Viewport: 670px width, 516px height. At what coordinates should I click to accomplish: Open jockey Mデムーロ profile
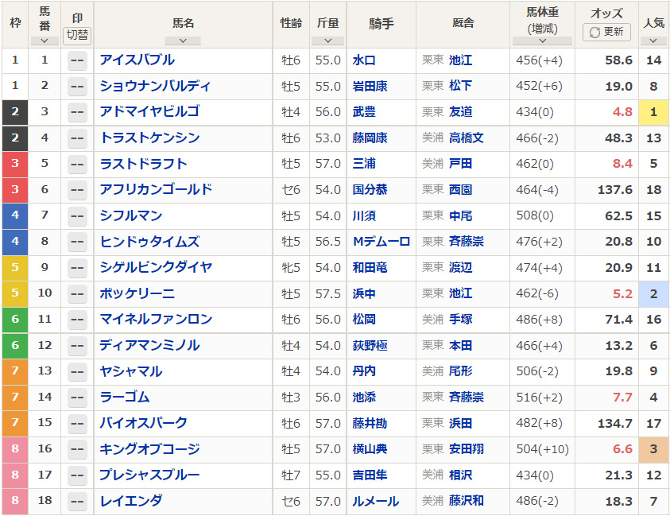point(381,242)
